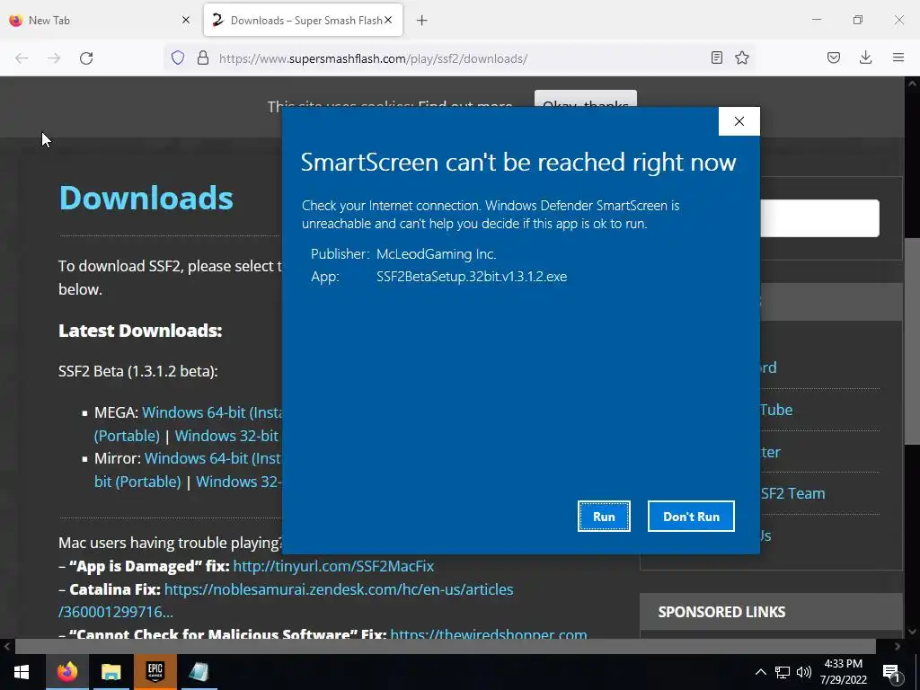Click Run in the SmartScreen dialog
920x690 pixels.
pyautogui.click(x=604, y=517)
